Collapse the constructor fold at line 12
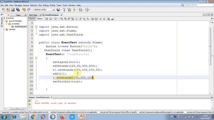Viewport: 214px width, 120px height. point(36,58)
